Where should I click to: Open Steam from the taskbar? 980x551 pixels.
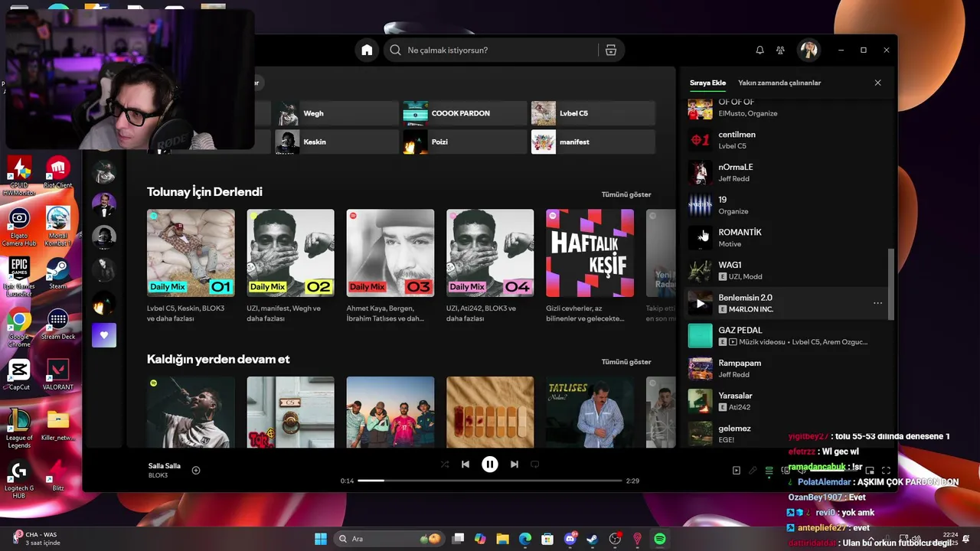[593, 539]
